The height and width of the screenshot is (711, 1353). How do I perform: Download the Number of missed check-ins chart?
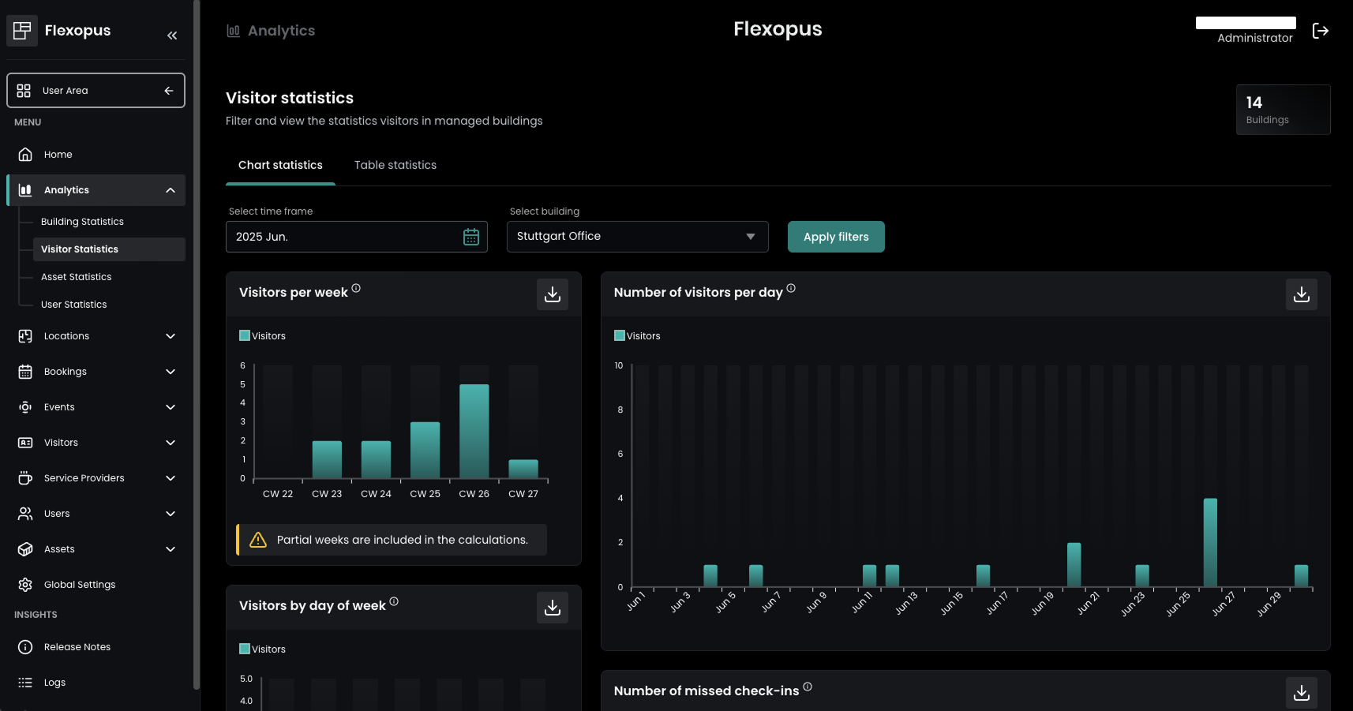coord(1301,692)
